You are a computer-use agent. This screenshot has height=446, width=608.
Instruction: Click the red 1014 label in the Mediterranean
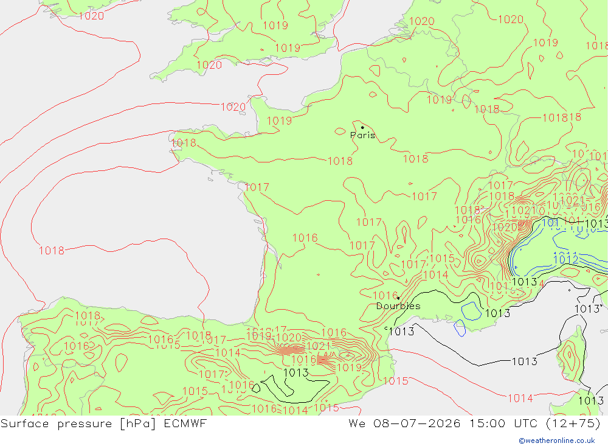tap(520, 398)
